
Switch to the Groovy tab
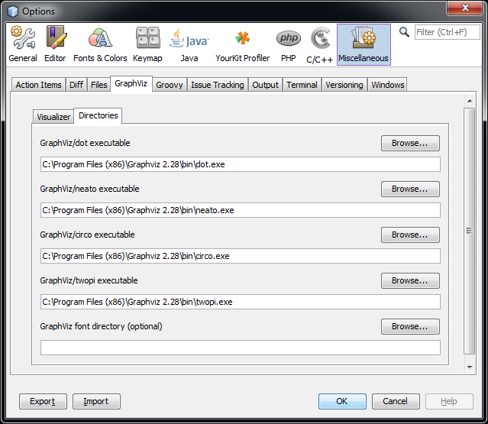coord(170,85)
